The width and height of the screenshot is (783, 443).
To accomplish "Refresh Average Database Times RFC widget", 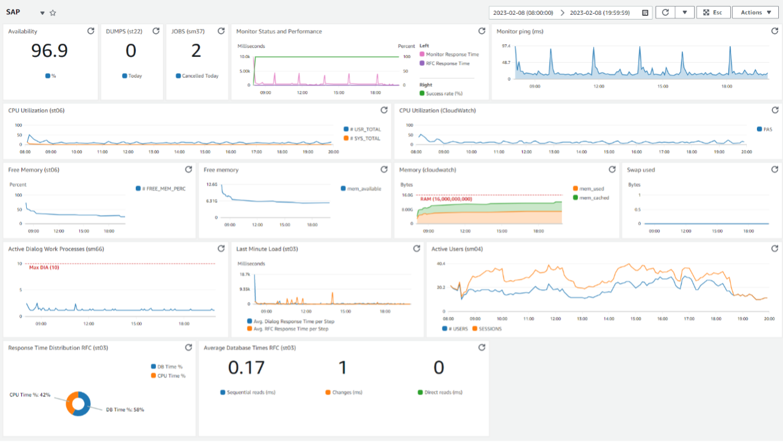I will 482,348.
